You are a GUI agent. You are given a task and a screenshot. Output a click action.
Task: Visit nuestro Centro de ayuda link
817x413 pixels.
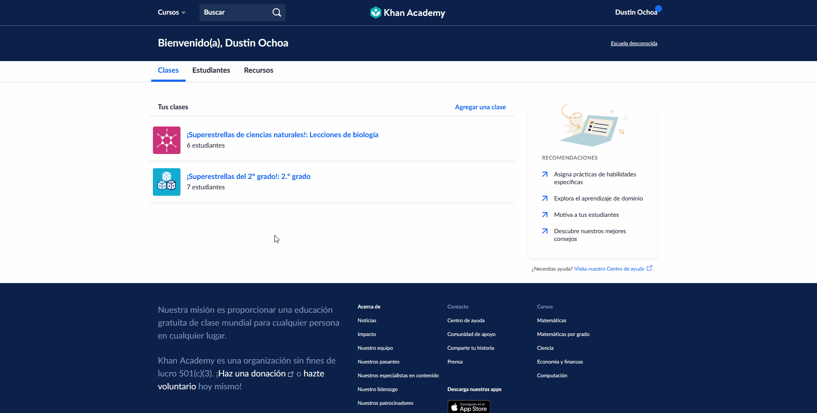(x=609, y=269)
